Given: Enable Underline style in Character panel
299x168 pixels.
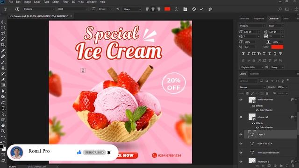Looking at the screenshot, I should coord(275,54).
